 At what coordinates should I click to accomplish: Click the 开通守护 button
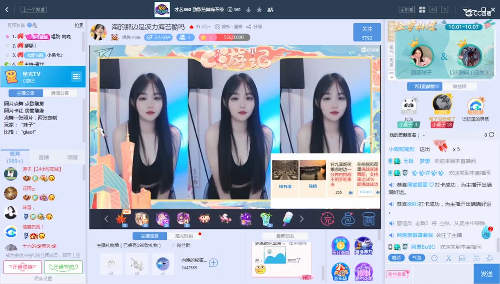tap(63, 267)
